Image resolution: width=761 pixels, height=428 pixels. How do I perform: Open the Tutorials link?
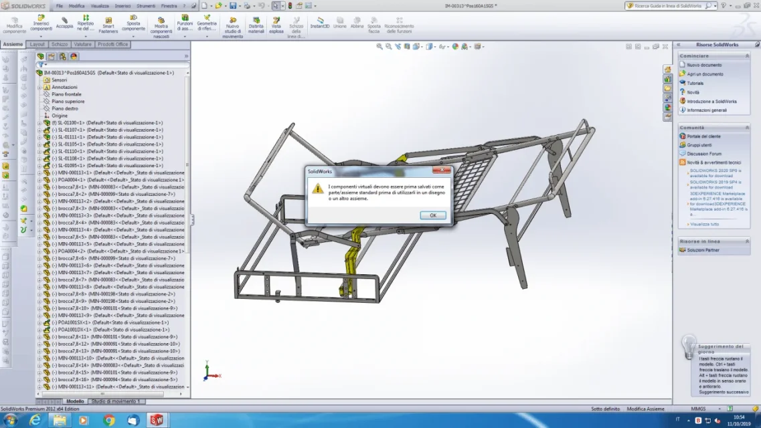point(695,84)
